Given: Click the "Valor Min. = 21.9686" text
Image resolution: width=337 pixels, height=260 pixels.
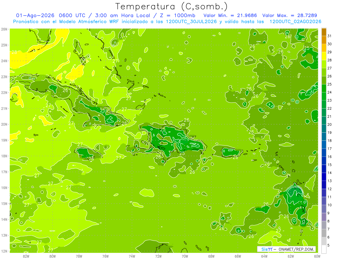Looking at the screenshot, I should [x=230, y=15].
